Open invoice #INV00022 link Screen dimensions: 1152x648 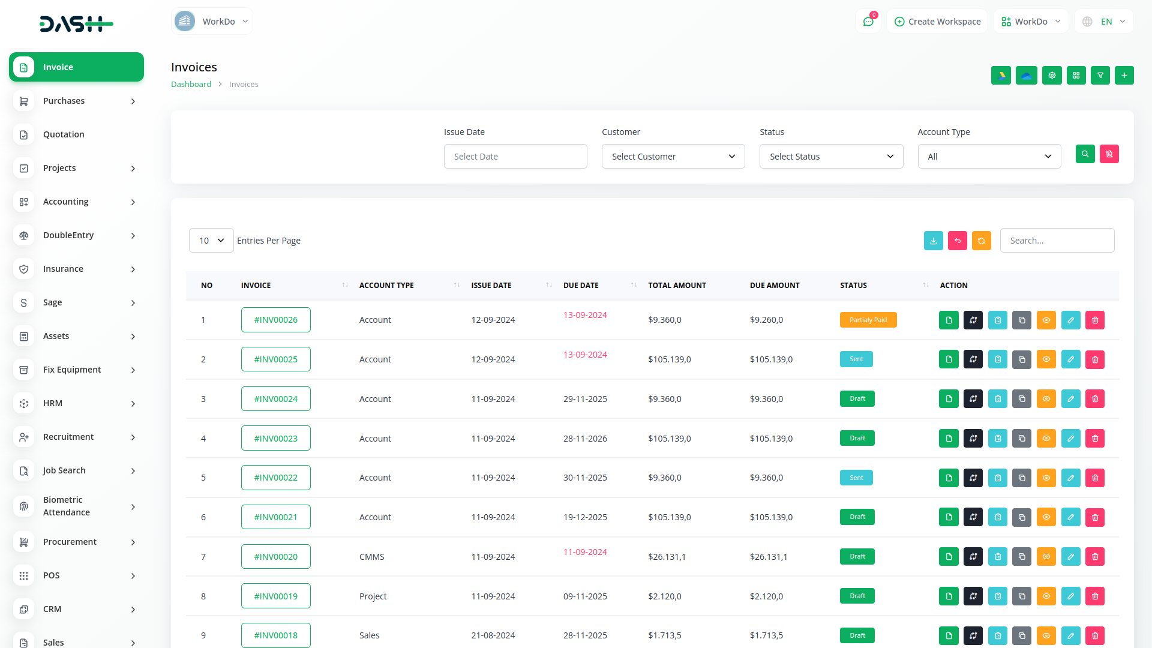(275, 478)
